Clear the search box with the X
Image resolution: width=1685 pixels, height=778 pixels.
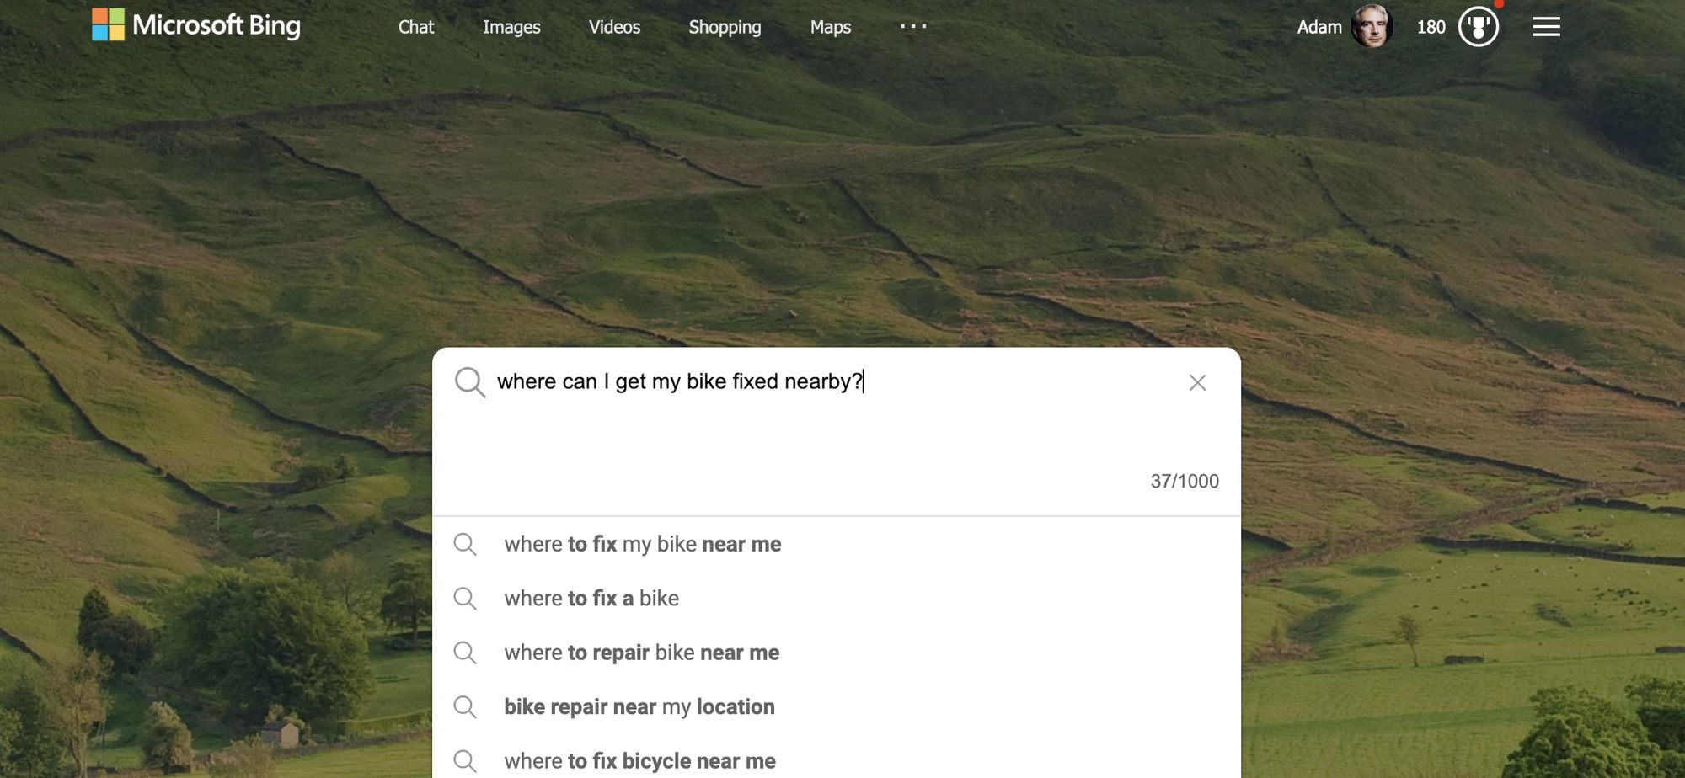pyautogui.click(x=1198, y=382)
